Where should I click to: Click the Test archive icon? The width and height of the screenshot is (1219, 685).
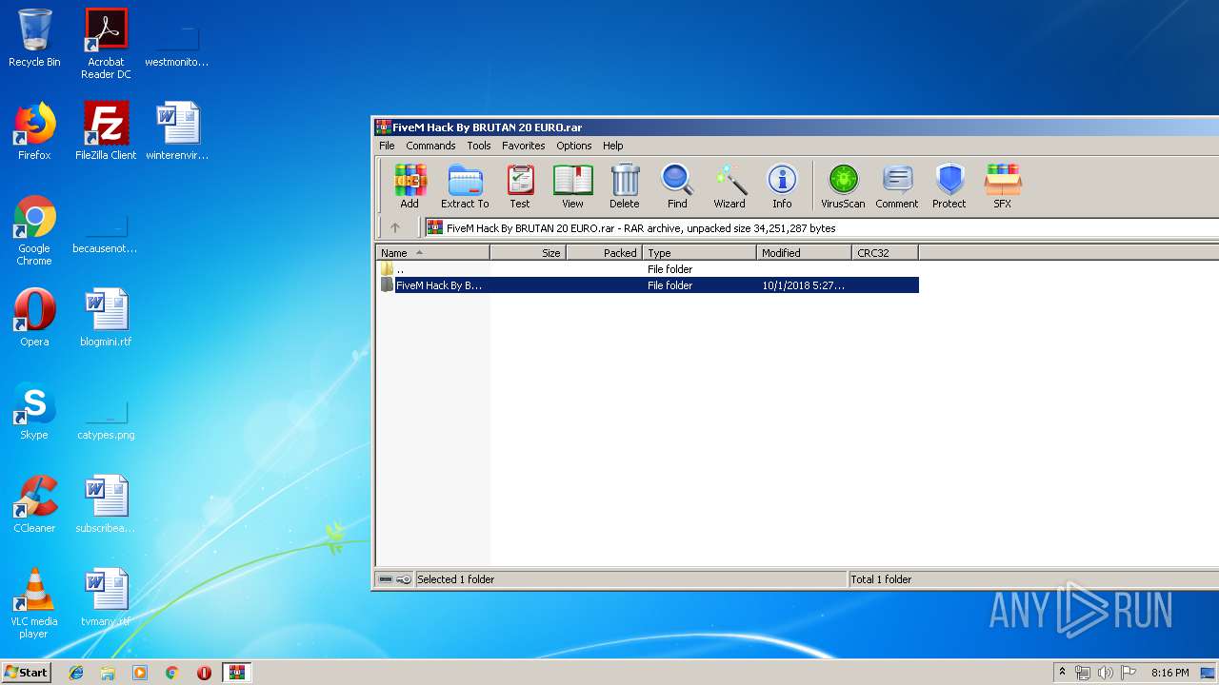[520, 186]
